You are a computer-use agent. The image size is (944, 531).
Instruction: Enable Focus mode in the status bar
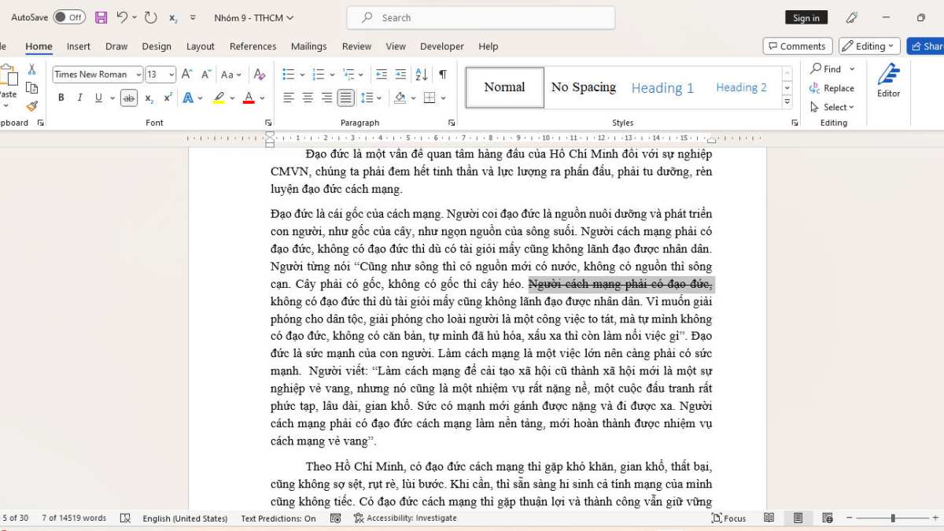click(x=732, y=518)
